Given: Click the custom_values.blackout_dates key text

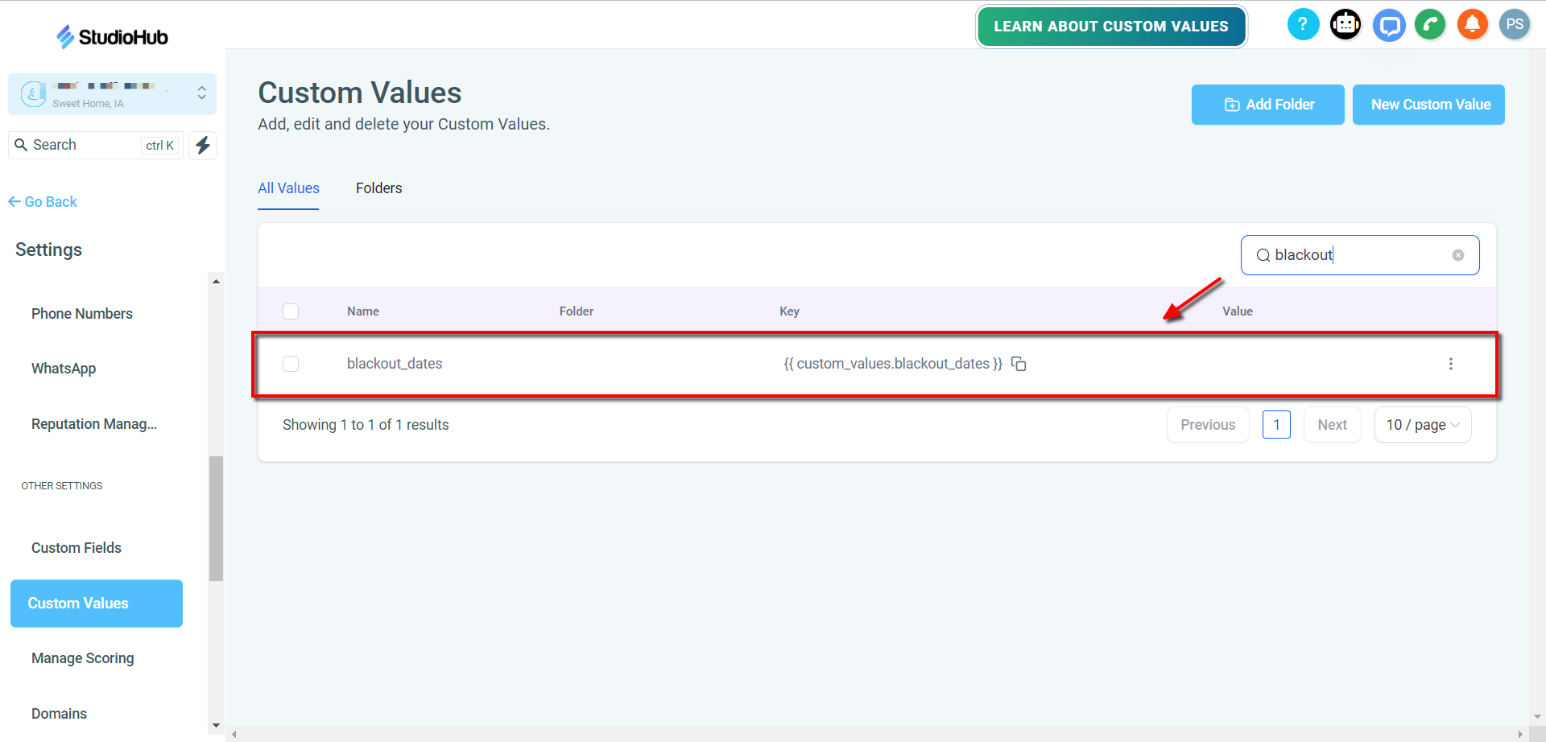Looking at the screenshot, I should (x=893, y=364).
